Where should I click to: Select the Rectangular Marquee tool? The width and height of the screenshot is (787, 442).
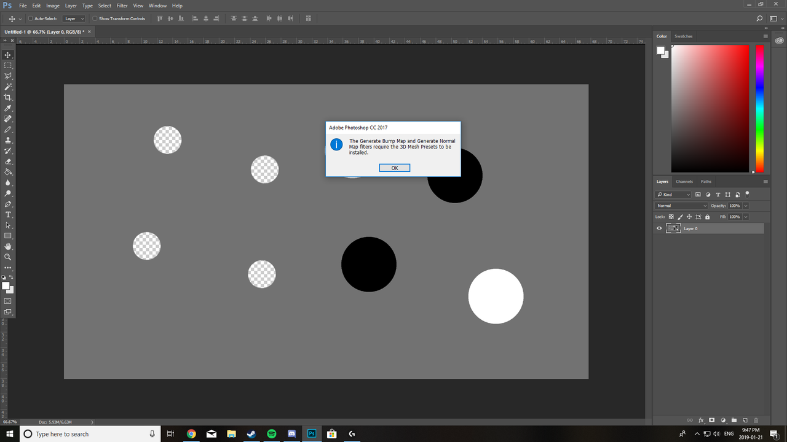click(x=8, y=65)
